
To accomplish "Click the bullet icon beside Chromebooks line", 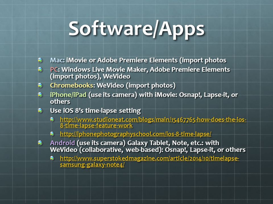I will [40, 85].
